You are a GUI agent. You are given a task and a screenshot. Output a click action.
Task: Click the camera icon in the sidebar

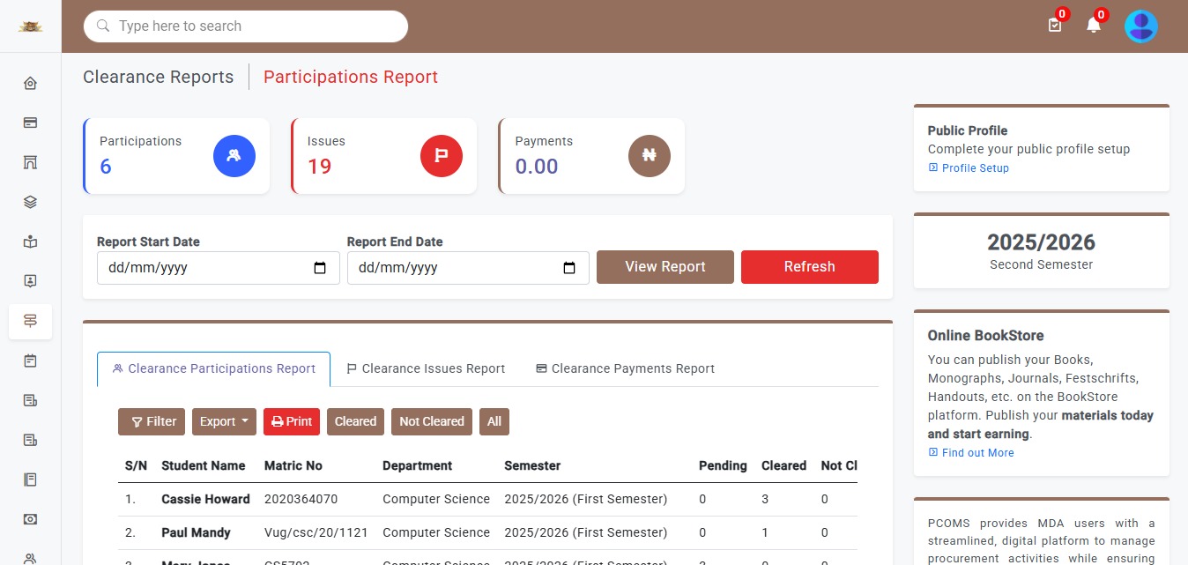(30, 519)
